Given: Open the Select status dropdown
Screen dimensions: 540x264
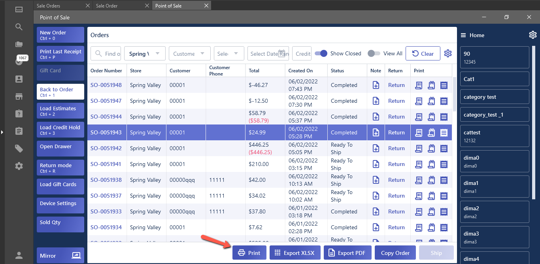Looking at the screenshot, I should (228, 54).
